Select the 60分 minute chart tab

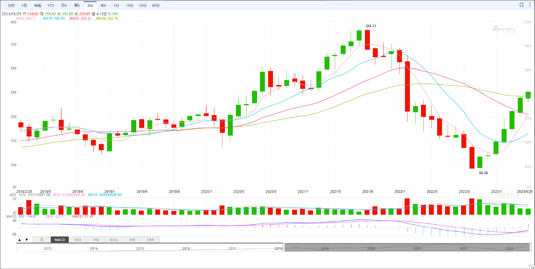pyautogui.click(x=156, y=5)
